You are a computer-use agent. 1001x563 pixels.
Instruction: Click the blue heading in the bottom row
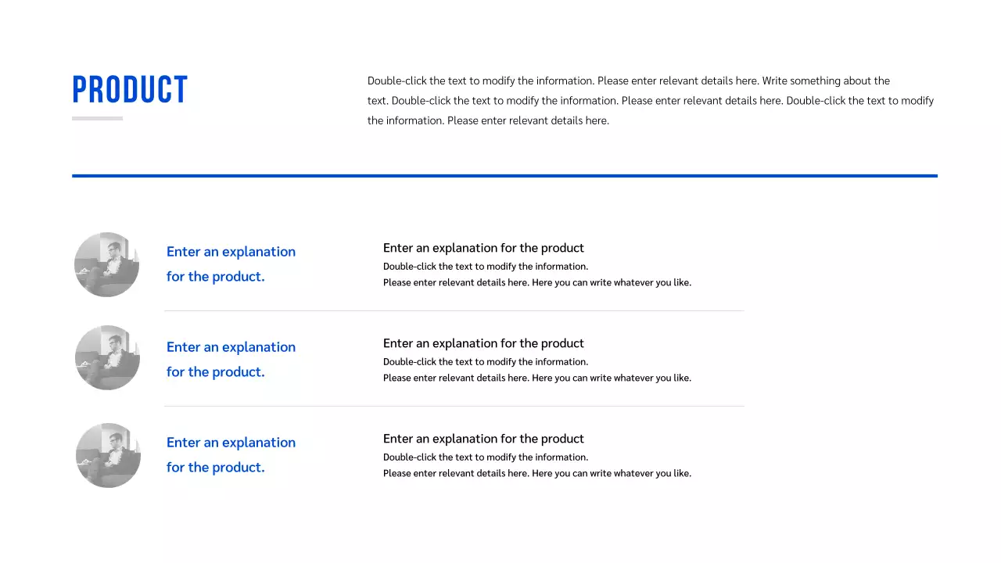pos(231,454)
